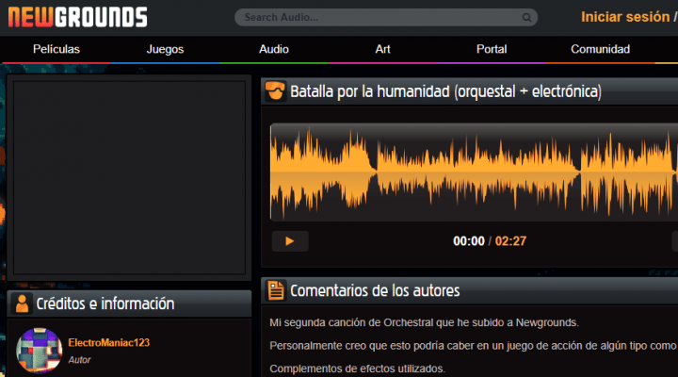Click the Comentarios de los autores heading
Screen dimensions: 678x377
(375, 291)
